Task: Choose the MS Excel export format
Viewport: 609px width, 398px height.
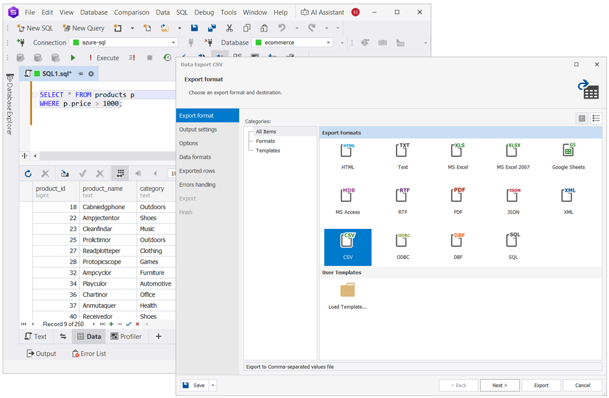Action: (458, 157)
